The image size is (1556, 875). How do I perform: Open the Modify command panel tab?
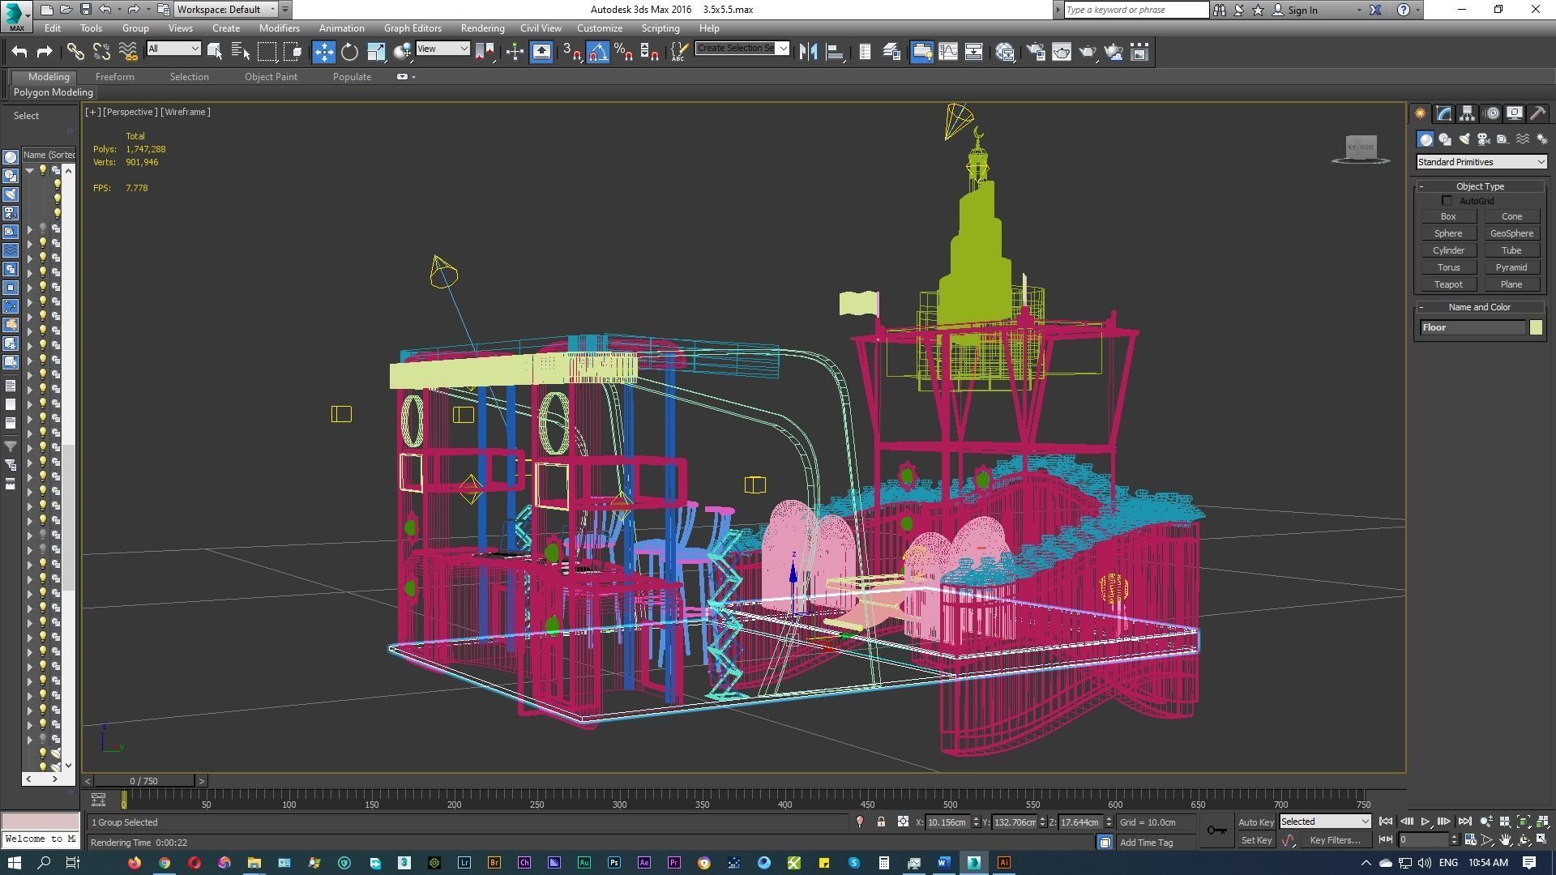pyautogui.click(x=1443, y=113)
